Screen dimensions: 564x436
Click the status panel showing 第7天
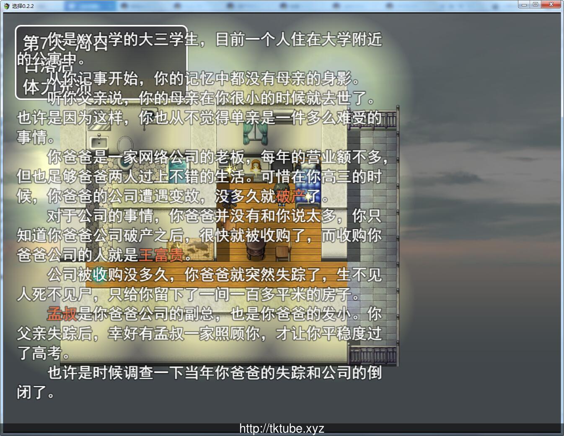pos(101,62)
